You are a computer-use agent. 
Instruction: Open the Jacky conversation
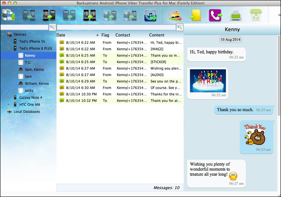(x=29, y=90)
